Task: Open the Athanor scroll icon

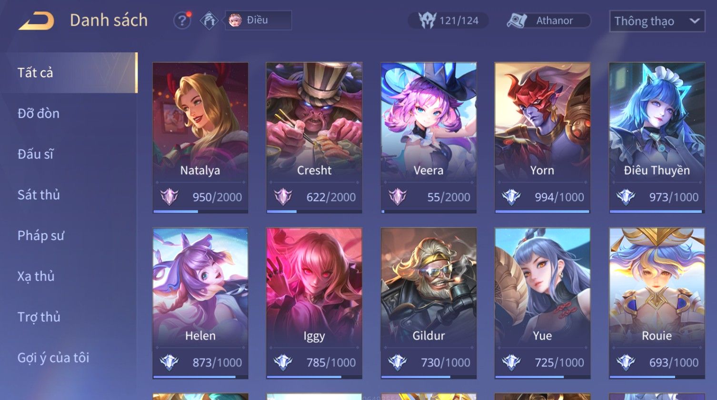Action: pos(517,20)
